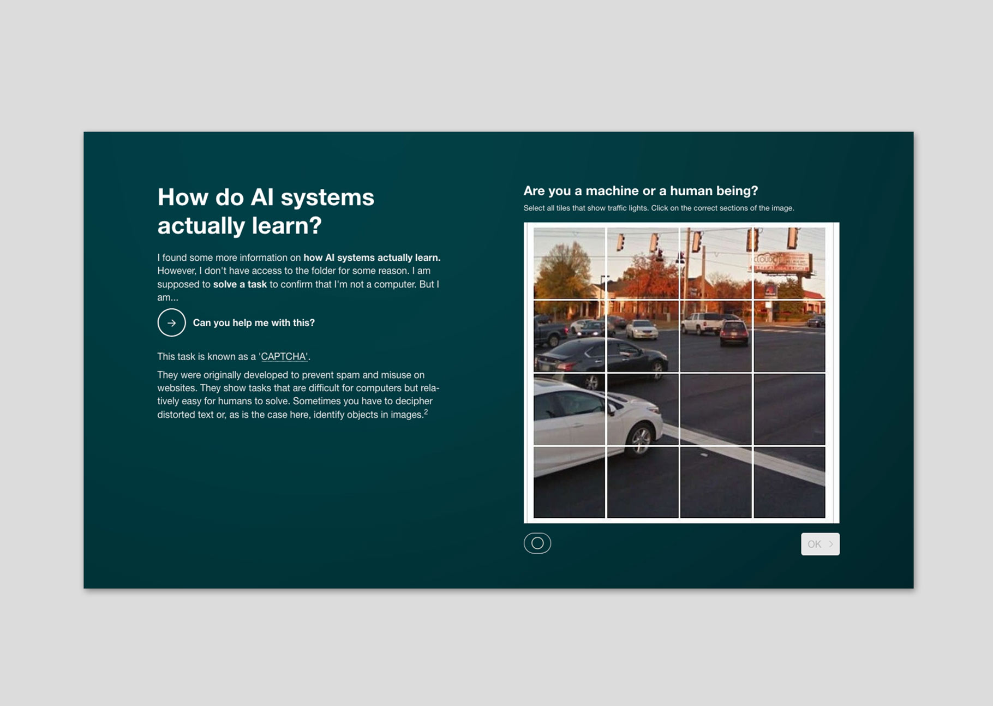Select tile with white SUV and maroon car
Image resolution: width=993 pixels, height=706 pixels.
pyautogui.click(x=715, y=336)
